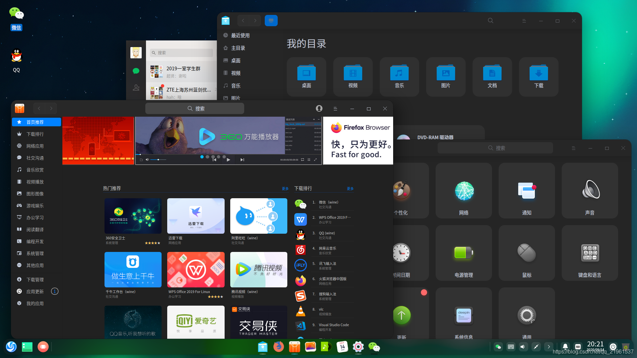Select first carousel dot on banner
The height and width of the screenshot is (358, 637).
tap(202, 157)
